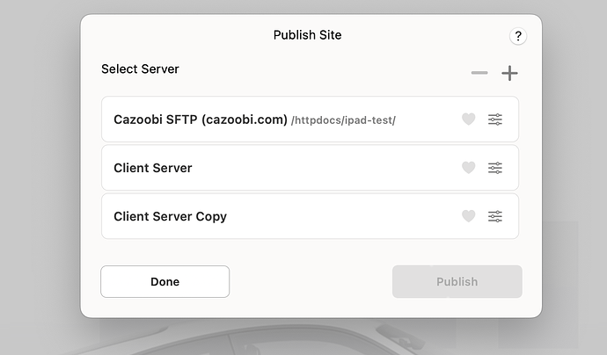This screenshot has height=355, width=607.
Task: Click the (cazoobi.com) domain text
Action: pos(245,120)
